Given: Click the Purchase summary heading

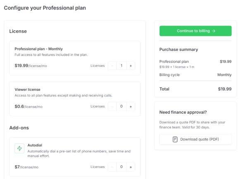Looking at the screenshot, I should click(x=179, y=50).
